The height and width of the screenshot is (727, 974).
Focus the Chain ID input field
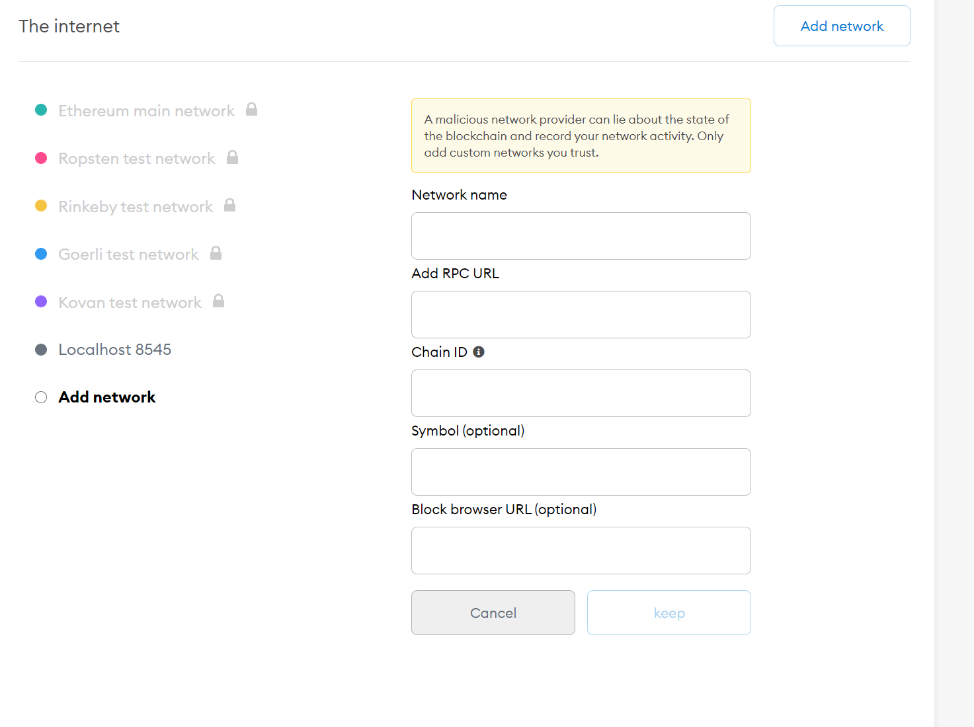581,393
